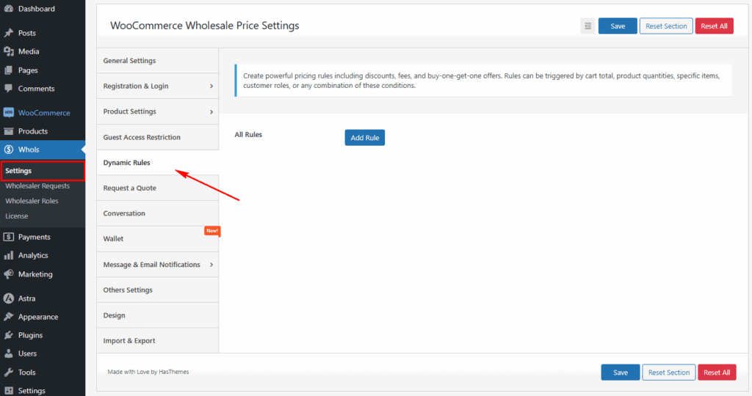The height and width of the screenshot is (396, 752).
Task: Click the 'New!' badge on Wallet
Action: [x=212, y=231]
